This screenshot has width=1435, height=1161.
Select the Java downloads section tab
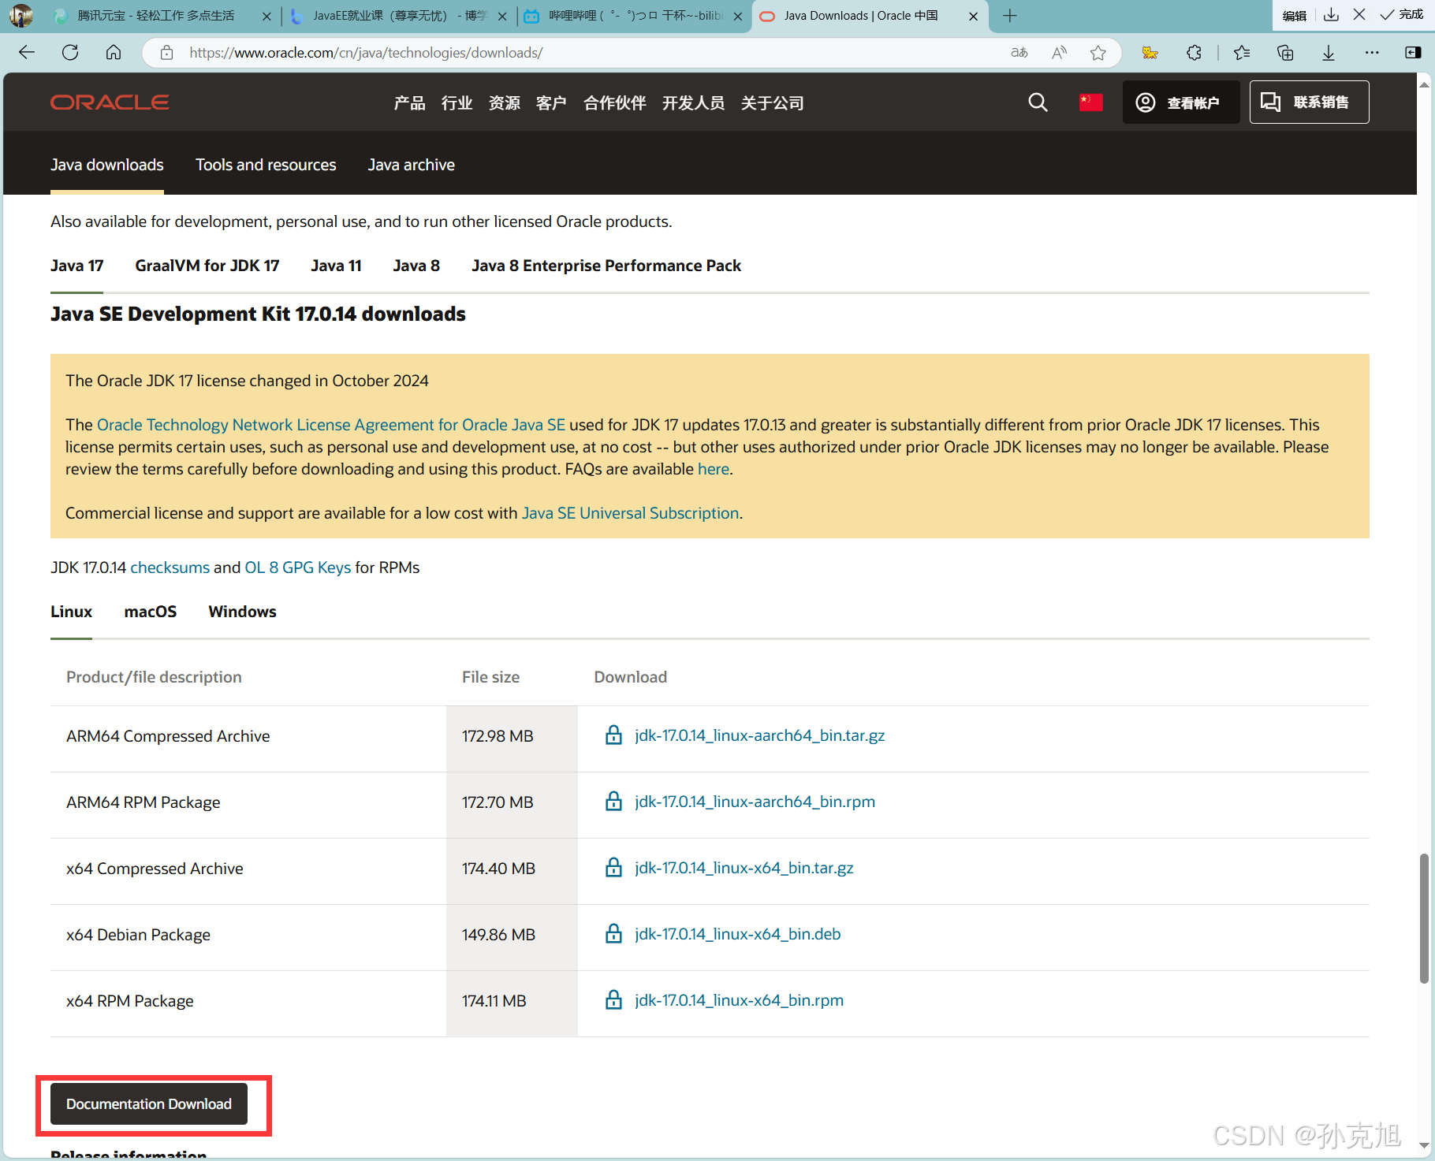107,165
